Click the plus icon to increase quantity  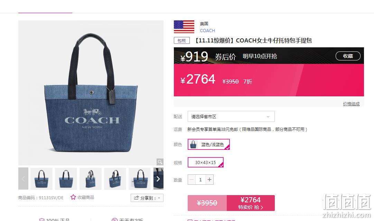pyautogui.click(x=209, y=180)
